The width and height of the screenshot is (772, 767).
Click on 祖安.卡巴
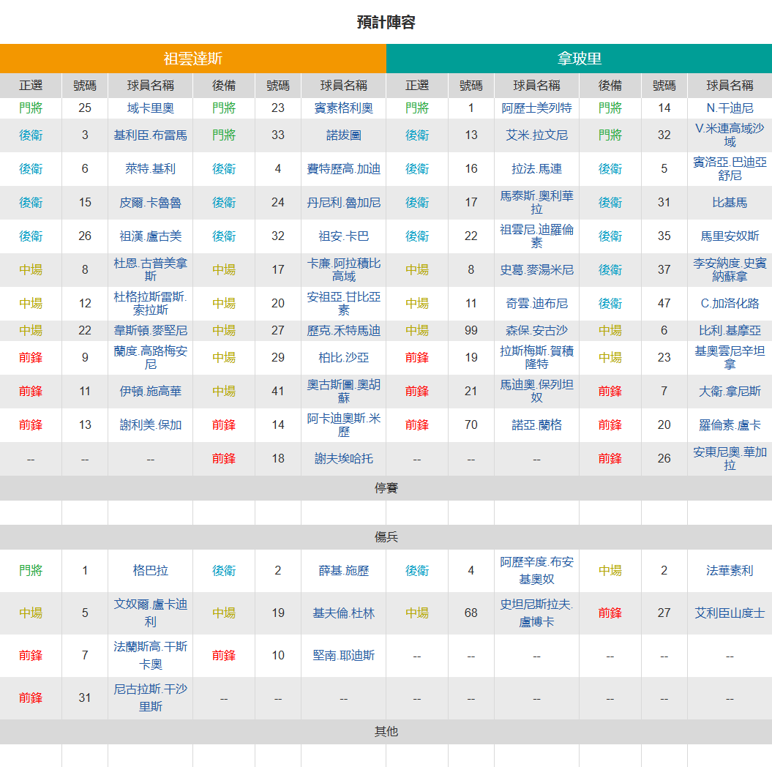(x=344, y=236)
